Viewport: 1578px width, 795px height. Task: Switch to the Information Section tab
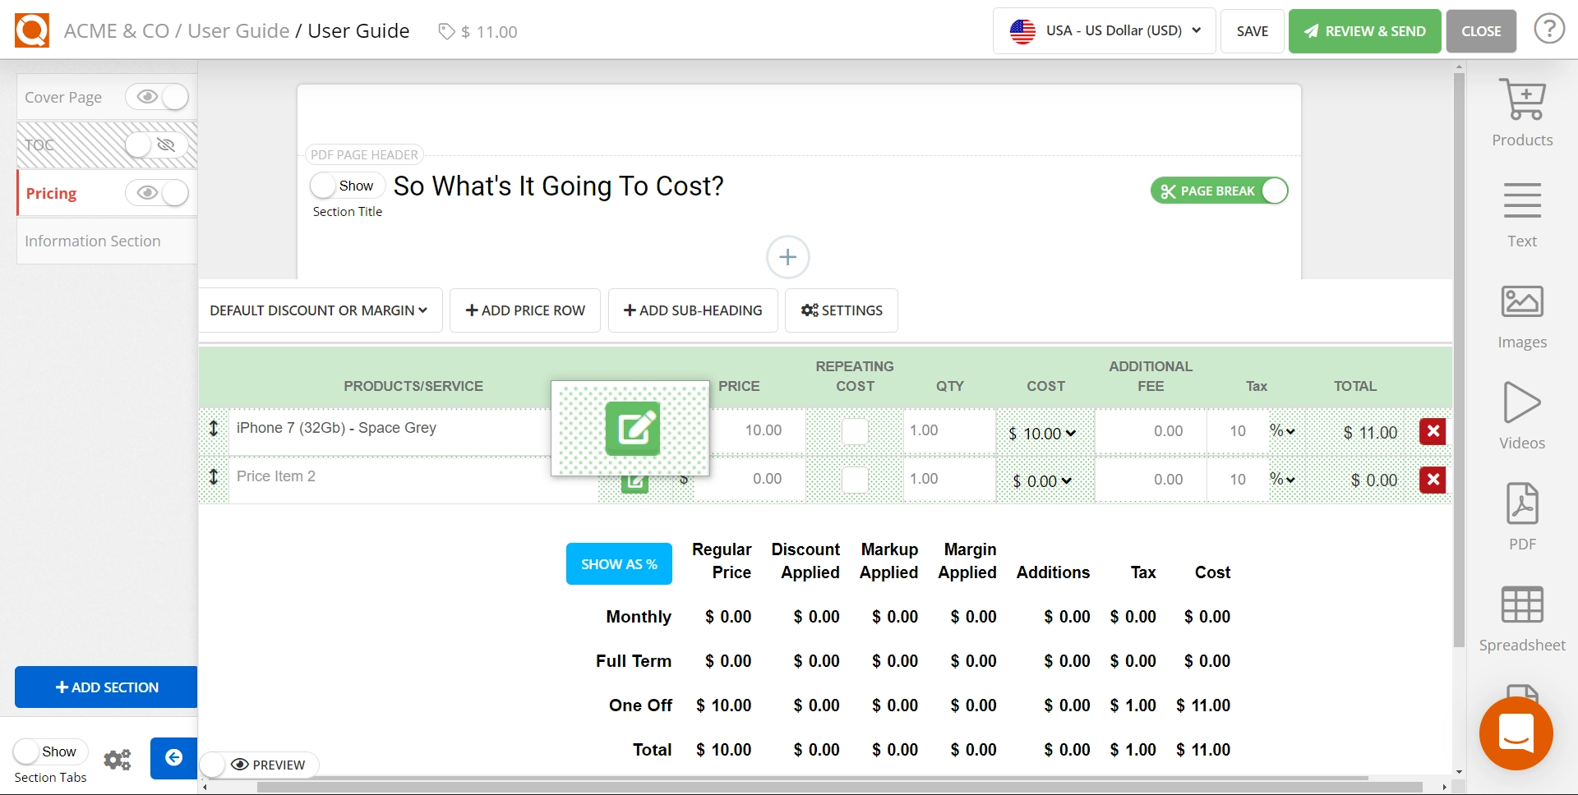point(92,241)
